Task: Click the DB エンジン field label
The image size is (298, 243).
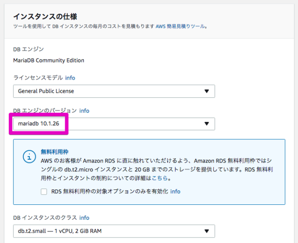Action: click(28, 49)
